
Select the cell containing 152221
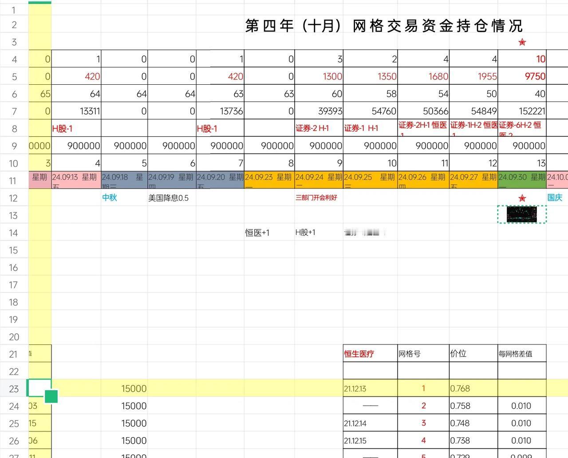(522, 111)
